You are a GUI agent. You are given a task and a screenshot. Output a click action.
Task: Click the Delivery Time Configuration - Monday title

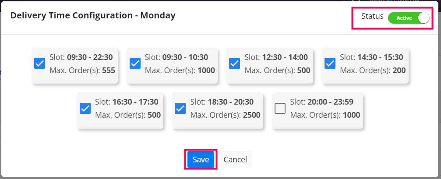pos(93,16)
